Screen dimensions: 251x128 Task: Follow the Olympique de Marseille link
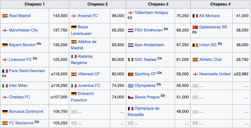pyautogui.click(x=147, y=108)
